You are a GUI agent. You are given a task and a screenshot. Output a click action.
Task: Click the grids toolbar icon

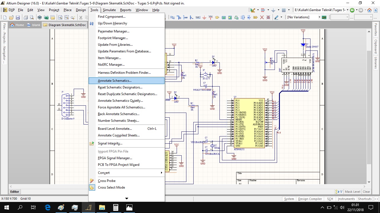click(x=284, y=10)
